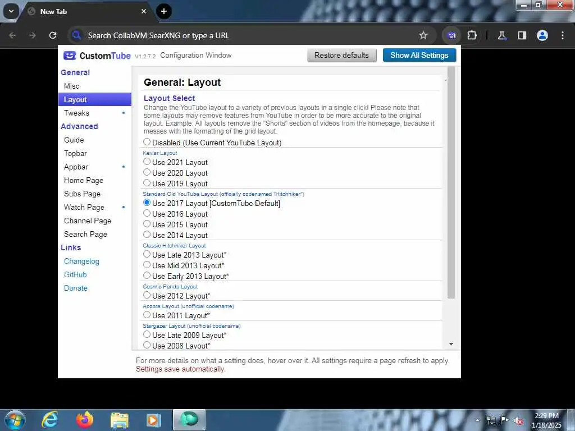575x431 pixels.
Task: Launch Firefox from the taskbar
Action: [85, 420]
